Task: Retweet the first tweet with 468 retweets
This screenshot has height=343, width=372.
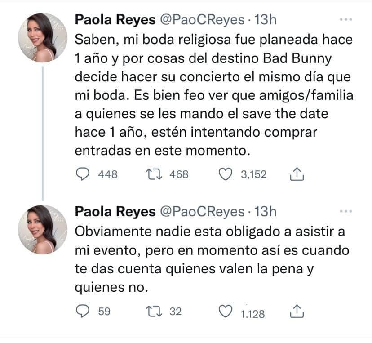Action: pos(154,174)
